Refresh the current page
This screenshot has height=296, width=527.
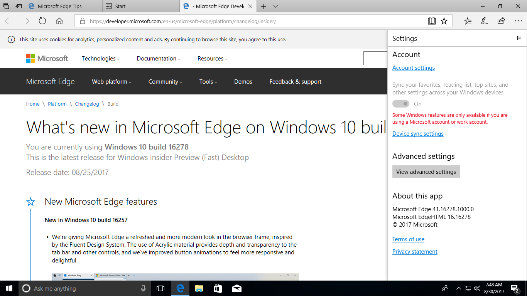pyautogui.click(x=42, y=21)
